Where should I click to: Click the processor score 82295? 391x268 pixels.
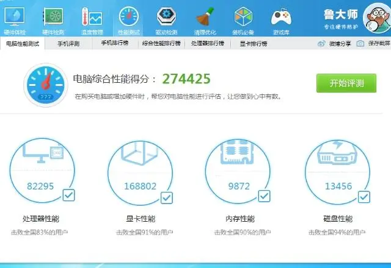pyautogui.click(x=40, y=186)
